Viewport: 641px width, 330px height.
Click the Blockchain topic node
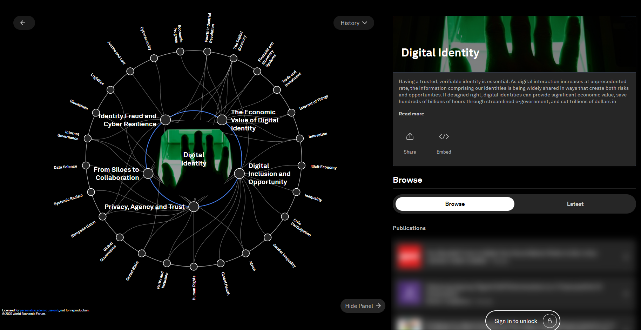tap(96, 113)
